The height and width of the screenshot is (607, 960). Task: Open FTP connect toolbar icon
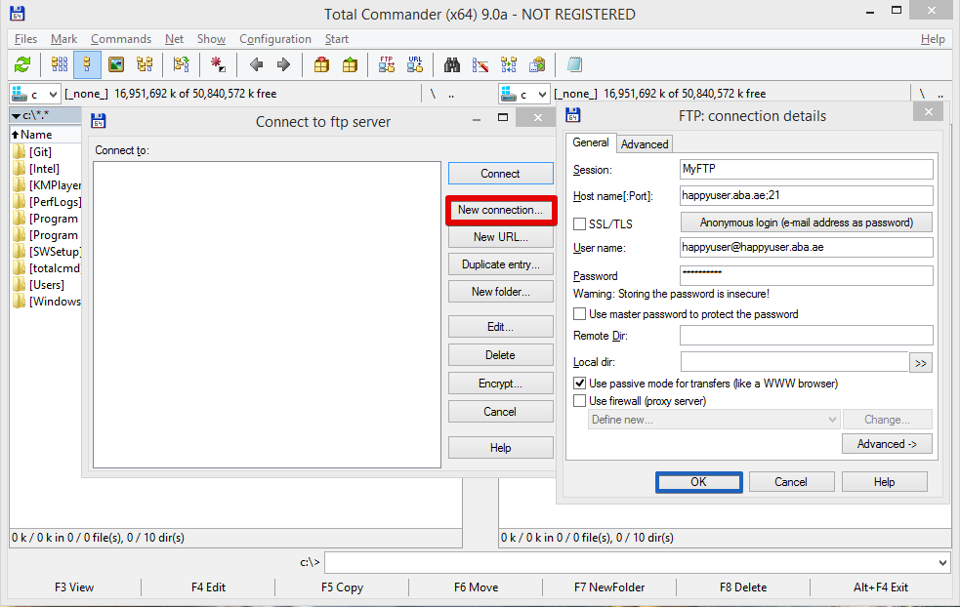coord(387,64)
